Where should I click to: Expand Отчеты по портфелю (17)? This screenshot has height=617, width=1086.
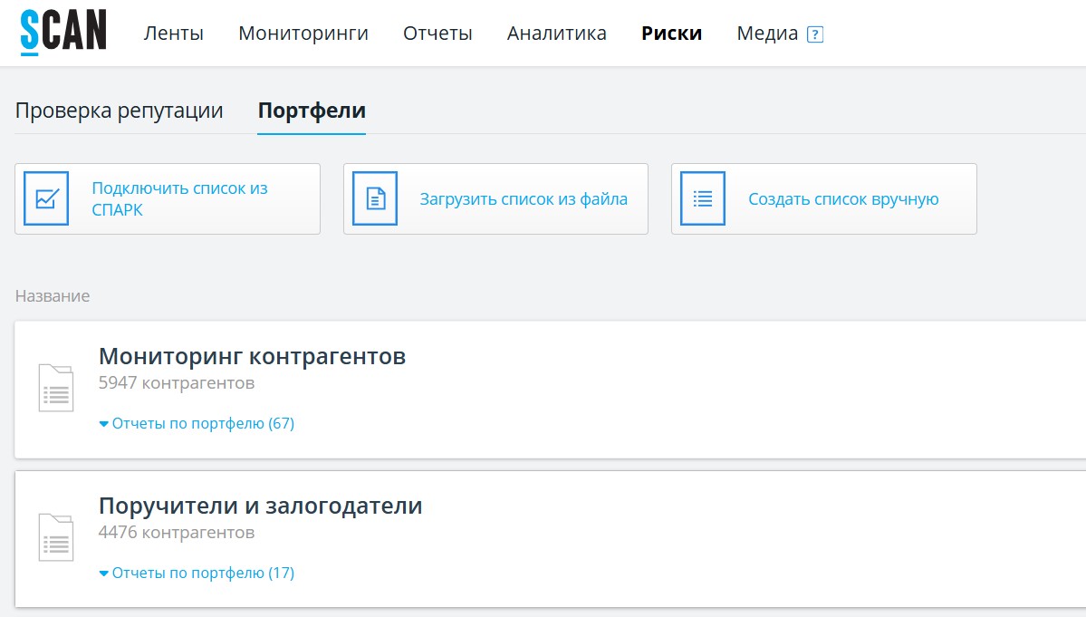(199, 573)
